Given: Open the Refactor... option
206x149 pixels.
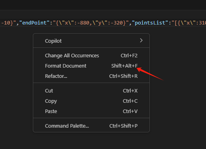Looking at the screenshot, I should coord(91,76).
